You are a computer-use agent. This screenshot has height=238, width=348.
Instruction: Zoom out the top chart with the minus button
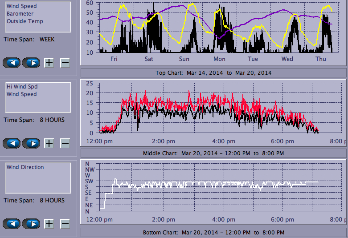click(x=65, y=63)
